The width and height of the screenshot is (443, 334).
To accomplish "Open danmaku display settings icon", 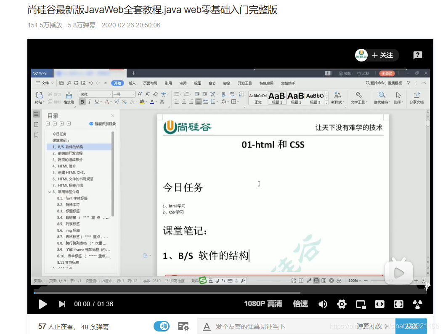I will click(x=183, y=326).
